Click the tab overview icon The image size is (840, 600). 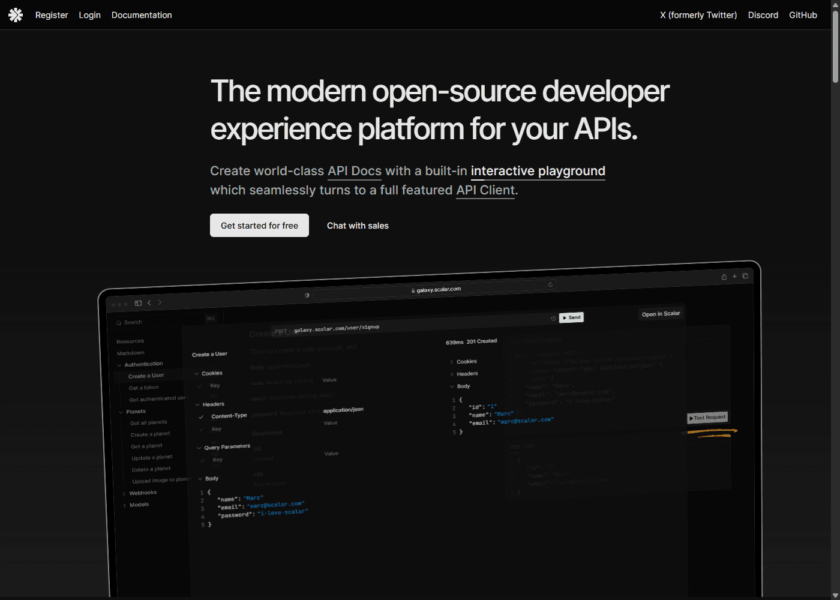point(745,276)
